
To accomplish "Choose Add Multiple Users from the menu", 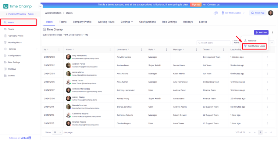I will coord(254,46).
